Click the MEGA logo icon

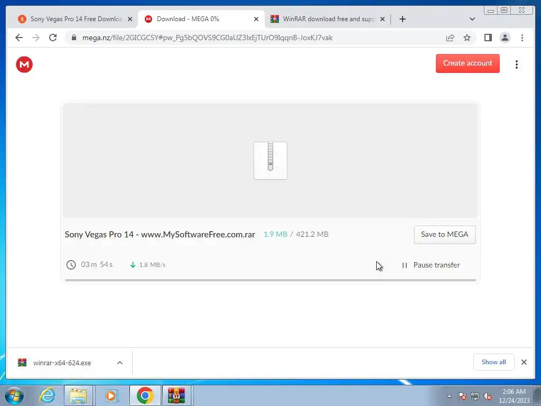click(x=24, y=64)
